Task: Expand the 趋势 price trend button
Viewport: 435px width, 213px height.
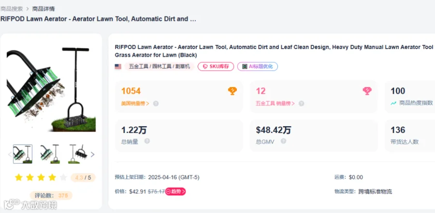Action: [x=175, y=191]
